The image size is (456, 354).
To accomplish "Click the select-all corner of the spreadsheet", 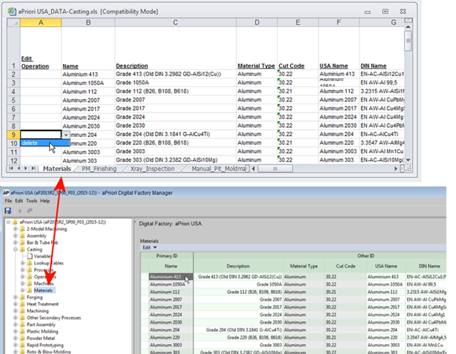I will pos(14,23).
